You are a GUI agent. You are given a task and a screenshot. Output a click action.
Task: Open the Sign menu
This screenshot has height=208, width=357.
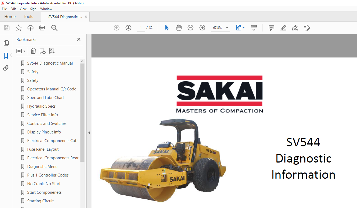pos(33,9)
